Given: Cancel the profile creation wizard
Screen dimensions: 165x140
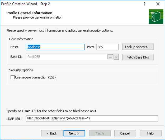Looking at the screenshot, I should [125, 133].
